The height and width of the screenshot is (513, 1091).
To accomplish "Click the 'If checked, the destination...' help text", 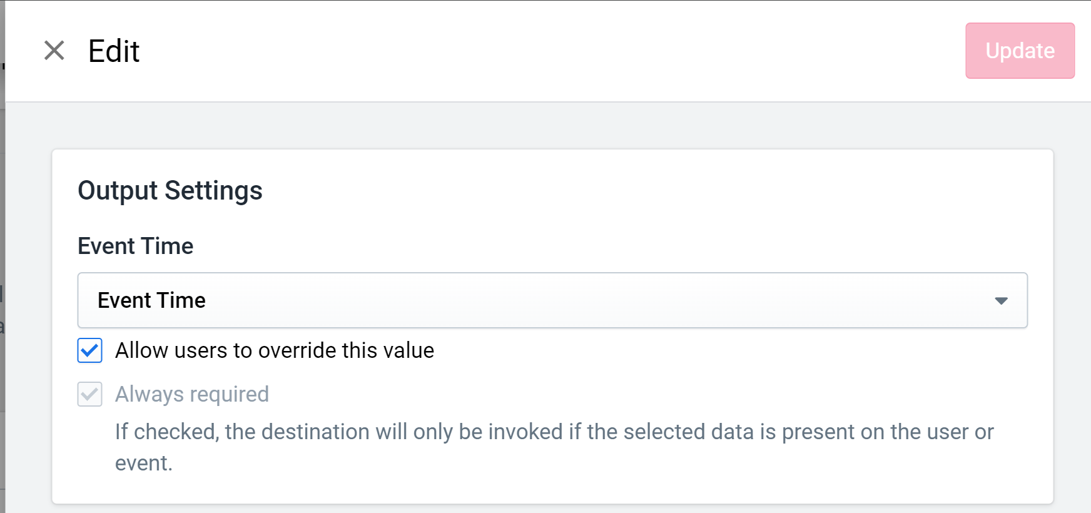I will [554, 447].
